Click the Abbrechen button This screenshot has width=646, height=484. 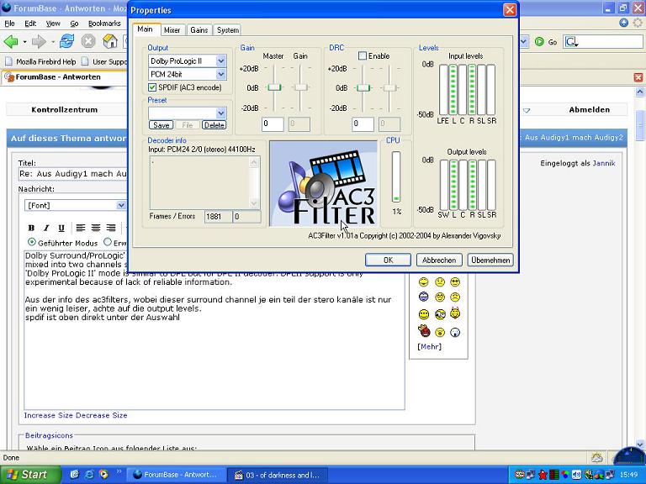439,260
